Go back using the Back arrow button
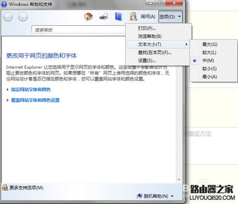 (8, 17)
